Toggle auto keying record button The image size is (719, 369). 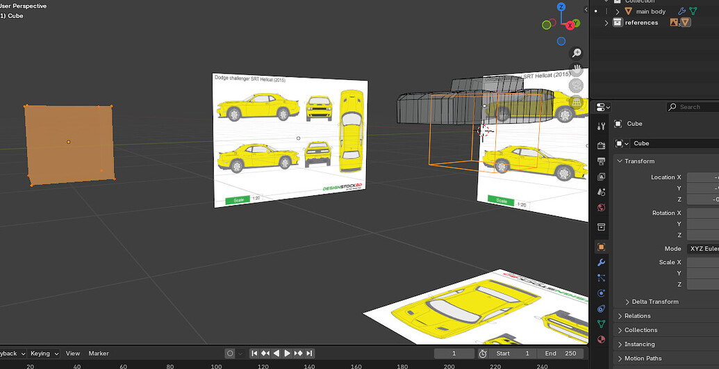[x=230, y=354]
